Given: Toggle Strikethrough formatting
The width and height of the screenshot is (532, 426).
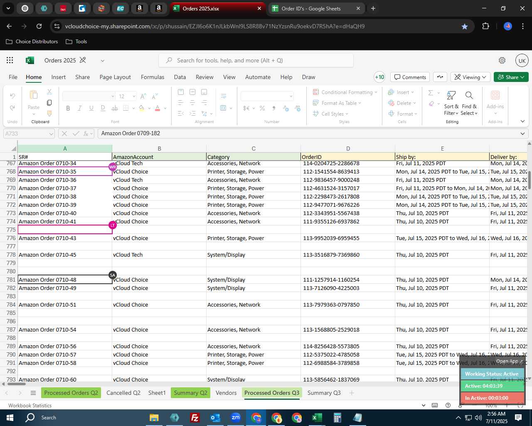Looking at the screenshot, I should (115, 108).
